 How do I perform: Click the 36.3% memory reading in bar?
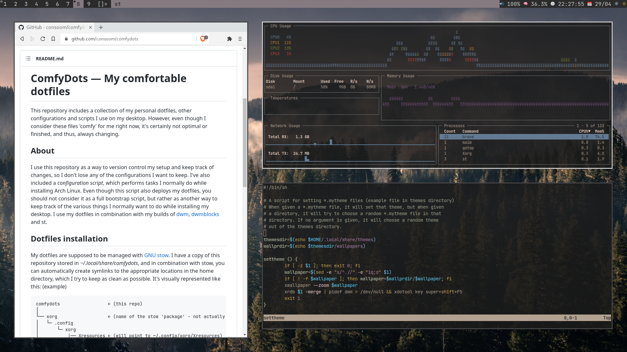[x=539, y=4]
